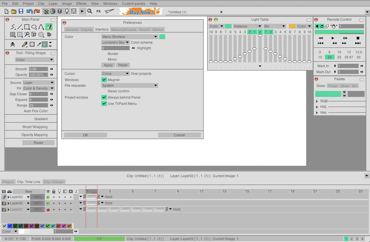Toggle sound speaker in Remote Control
The image size is (370, 242).
pos(317,26)
